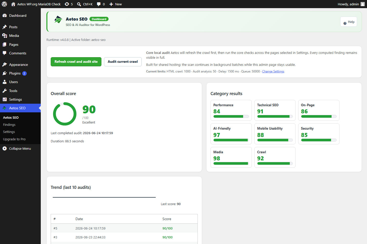Viewport: 367px width, 244px height.
Task: Click the Plugins plug icon
Action: [x=5, y=73]
